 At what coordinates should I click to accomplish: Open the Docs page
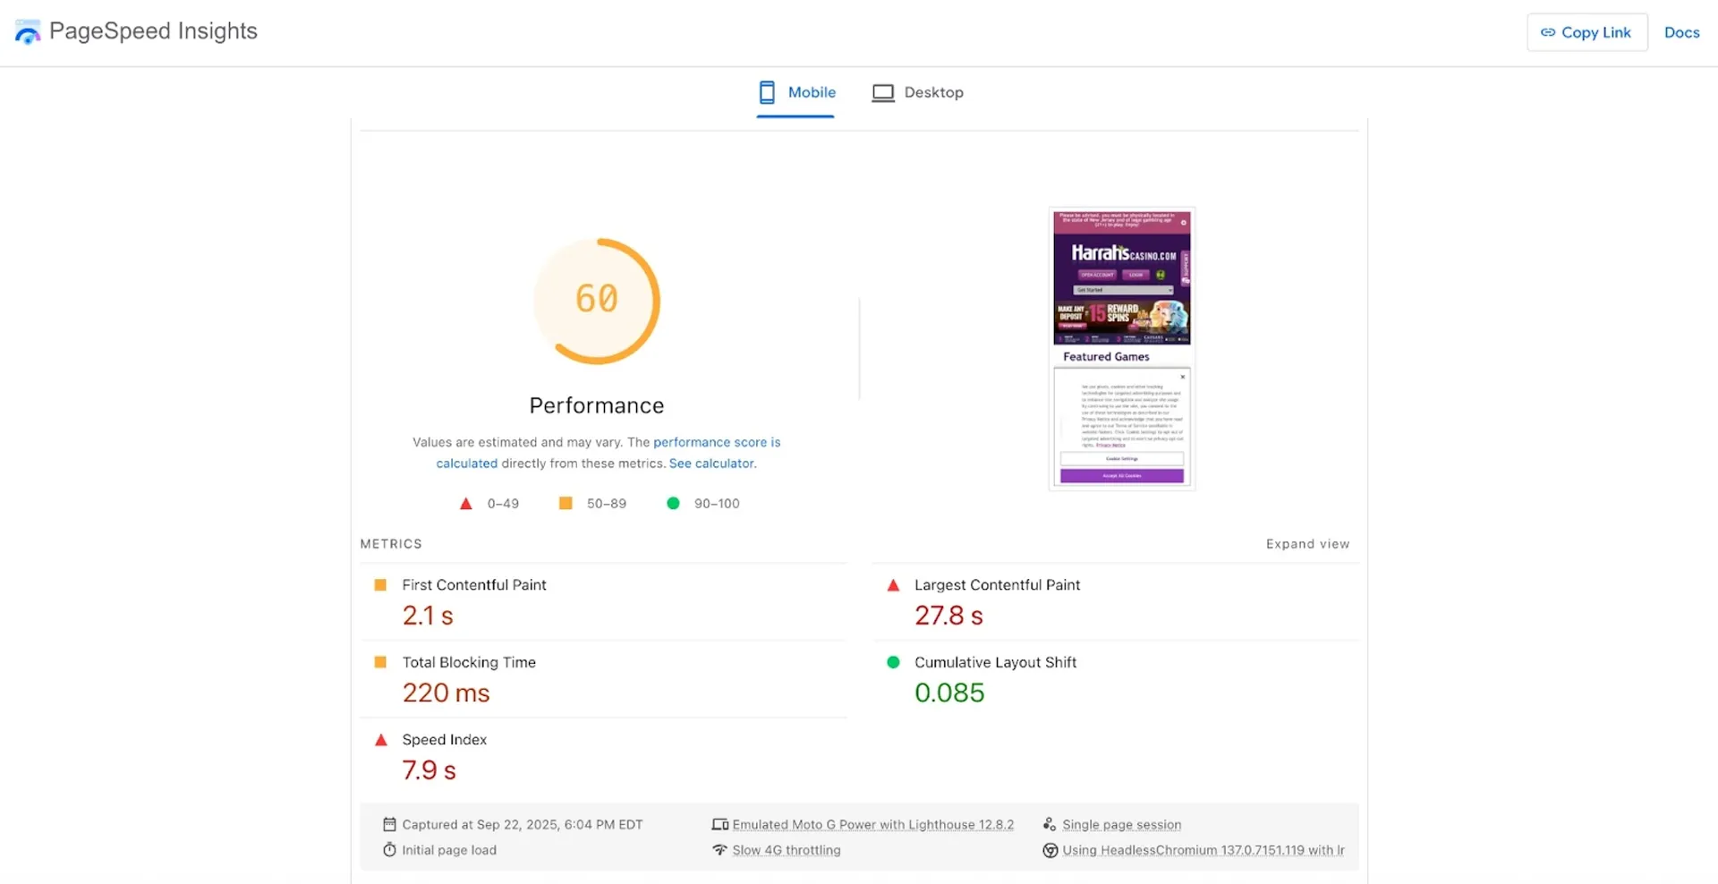1682,32
